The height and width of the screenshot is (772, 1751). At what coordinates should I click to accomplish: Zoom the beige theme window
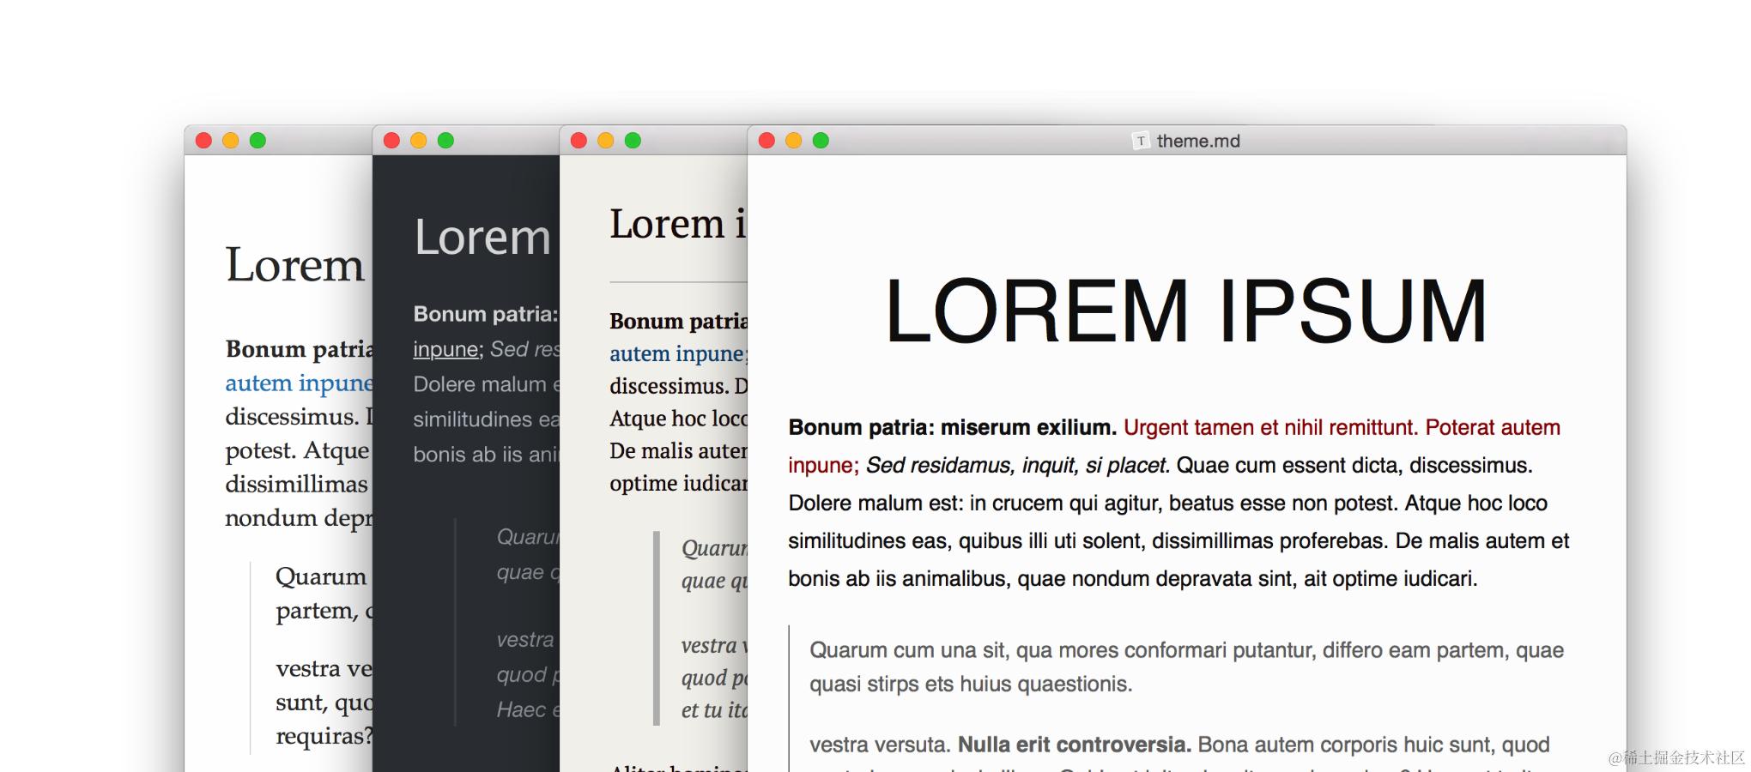pyautogui.click(x=633, y=141)
